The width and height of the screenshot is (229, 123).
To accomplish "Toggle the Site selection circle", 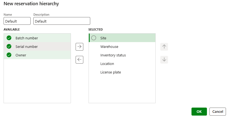I will point(94,38).
